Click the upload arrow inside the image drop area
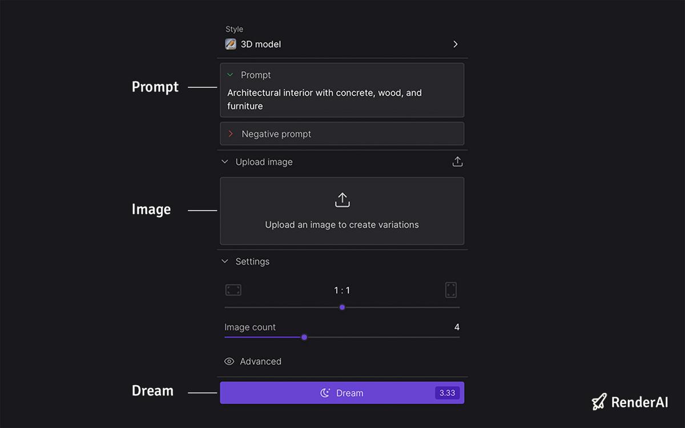This screenshot has height=428, width=685. tap(341, 200)
